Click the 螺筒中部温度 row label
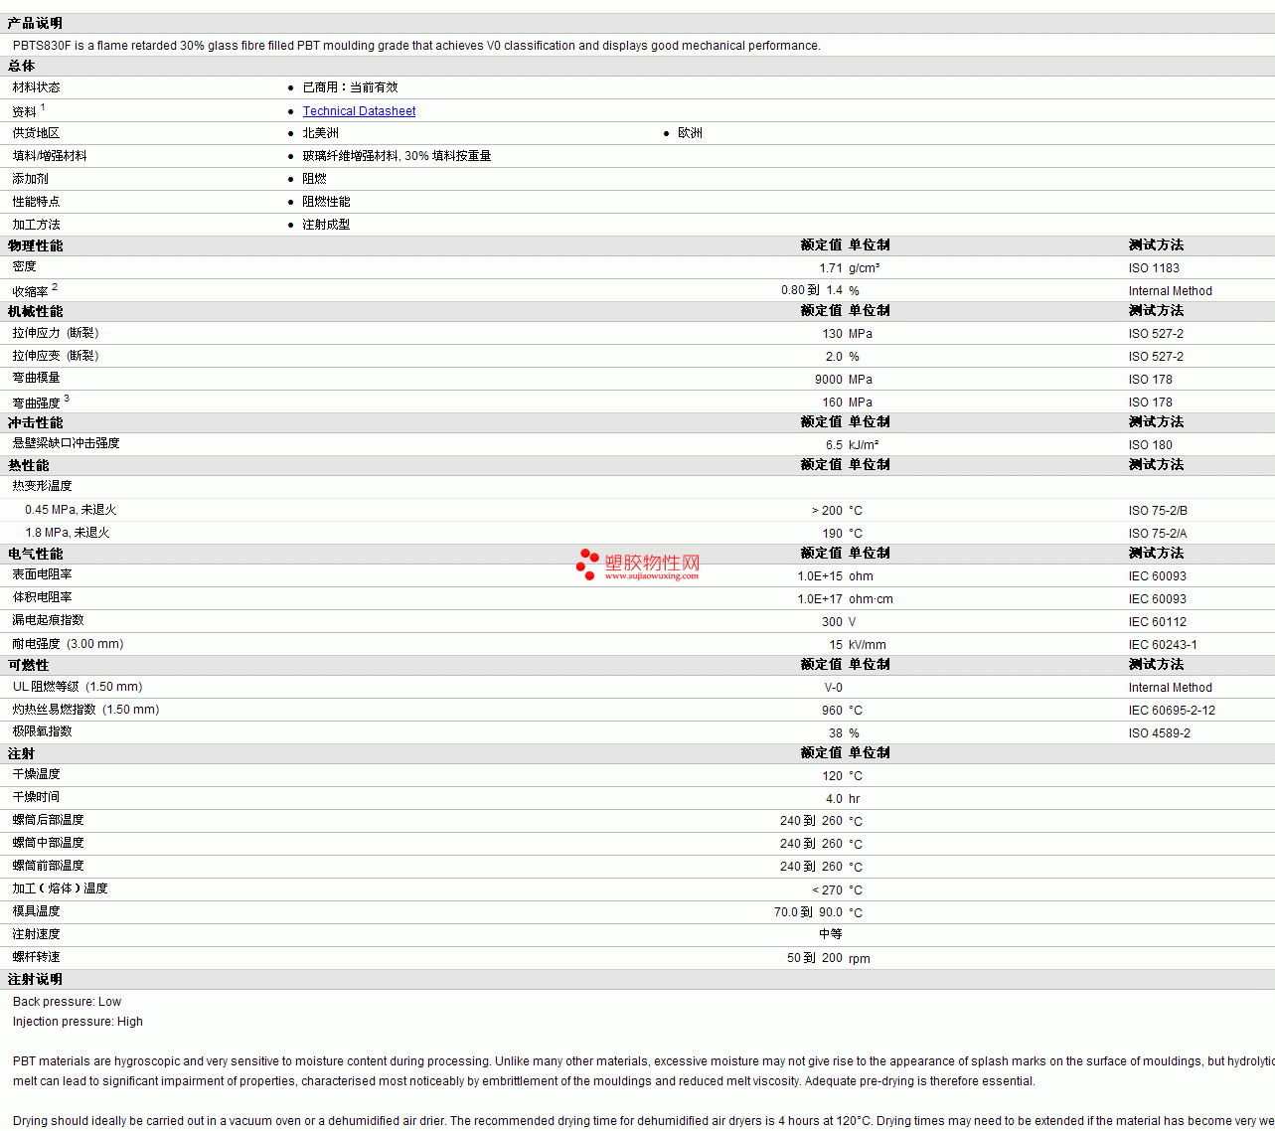The height and width of the screenshot is (1131, 1275). click(48, 843)
